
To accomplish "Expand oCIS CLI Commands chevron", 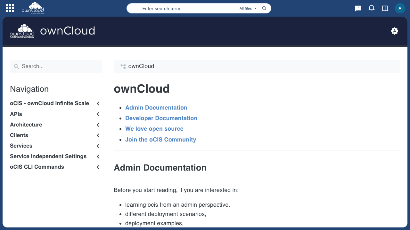I will 98,167.
